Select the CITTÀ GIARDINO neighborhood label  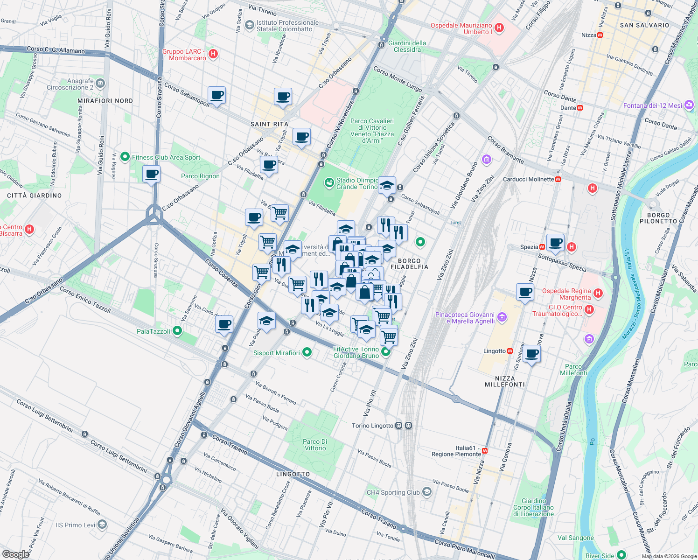(35, 196)
